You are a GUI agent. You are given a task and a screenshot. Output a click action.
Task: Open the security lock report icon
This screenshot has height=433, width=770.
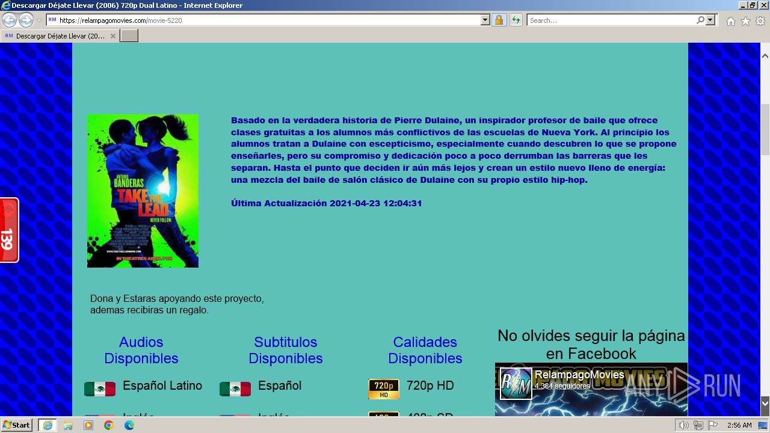tap(499, 20)
